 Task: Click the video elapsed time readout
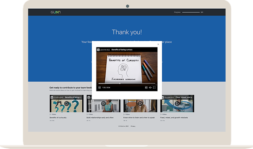click(x=106, y=88)
